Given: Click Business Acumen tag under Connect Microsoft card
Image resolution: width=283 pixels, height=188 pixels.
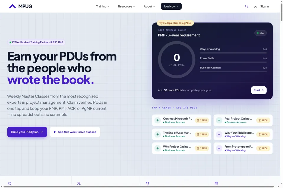Looking at the screenshot, I should [174, 122].
